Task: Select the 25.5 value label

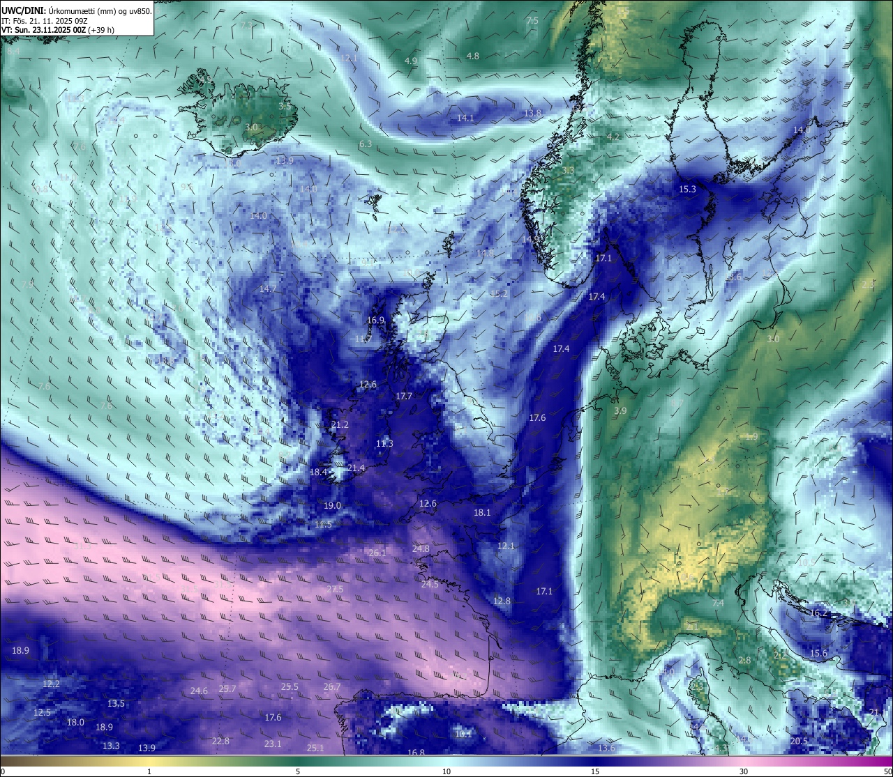Action: coord(290,686)
